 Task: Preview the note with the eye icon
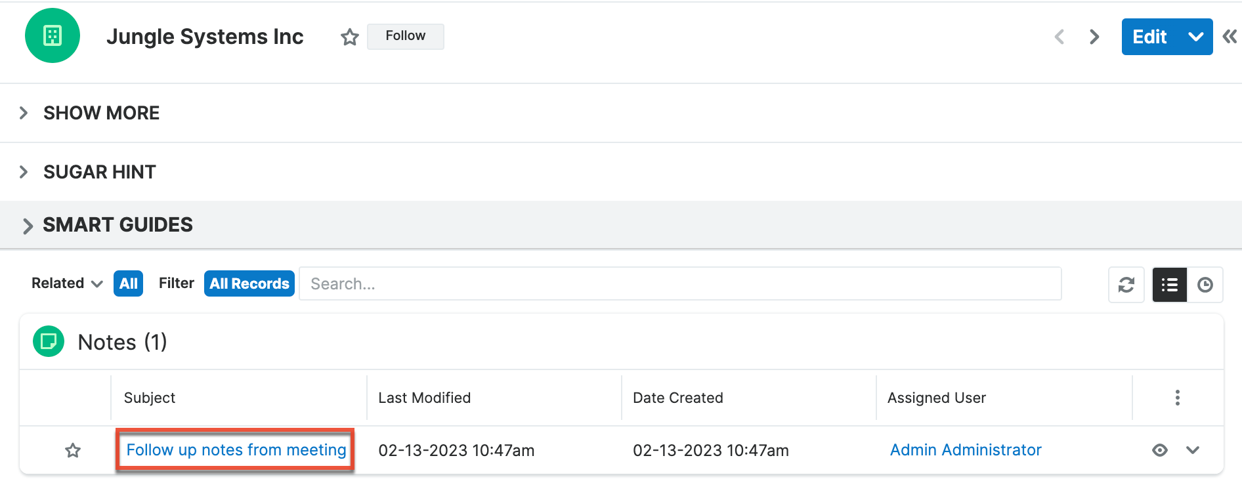pos(1160,450)
